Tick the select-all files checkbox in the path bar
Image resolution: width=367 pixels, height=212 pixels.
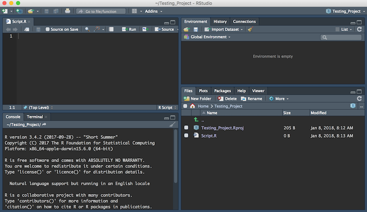[x=185, y=106]
